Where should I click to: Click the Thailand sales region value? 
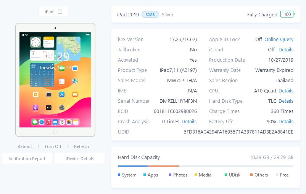284,80
